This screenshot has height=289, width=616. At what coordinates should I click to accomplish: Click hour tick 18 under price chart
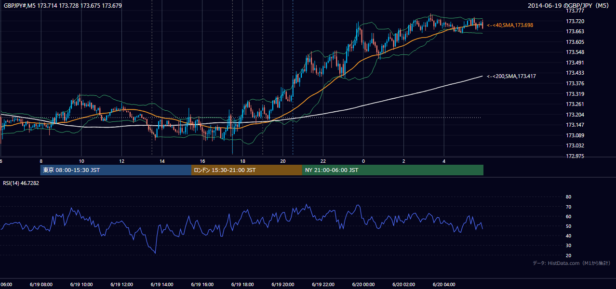pyautogui.click(x=242, y=161)
